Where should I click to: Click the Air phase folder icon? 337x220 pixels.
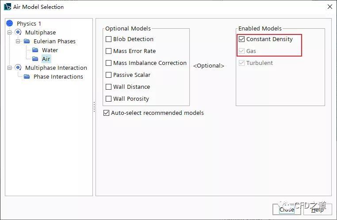coord(35,59)
